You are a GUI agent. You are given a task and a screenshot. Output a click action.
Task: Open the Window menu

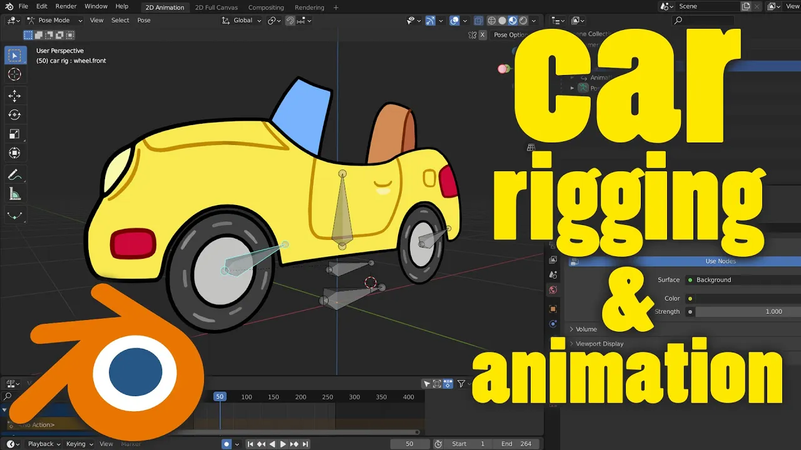click(x=96, y=6)
